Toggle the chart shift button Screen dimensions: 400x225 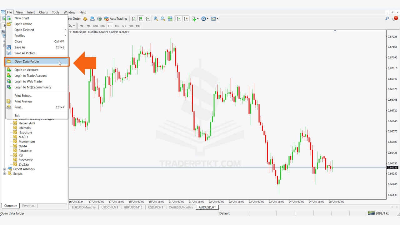point(186,19)
